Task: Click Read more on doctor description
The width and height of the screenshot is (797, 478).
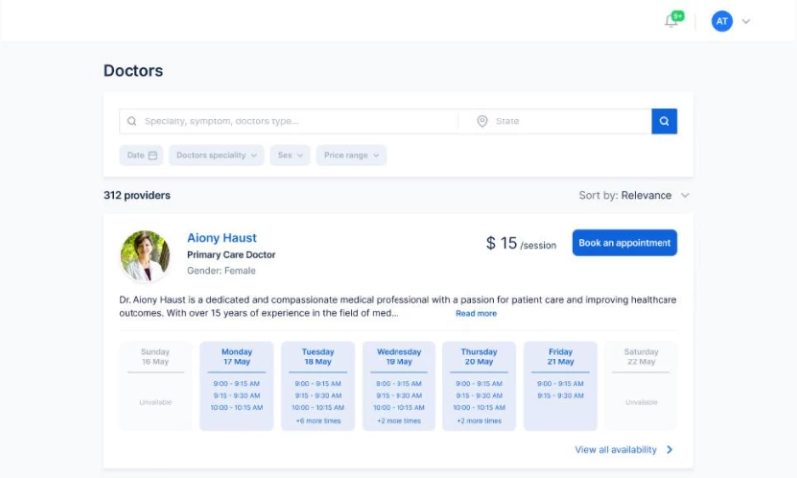Action: [476, 313]
